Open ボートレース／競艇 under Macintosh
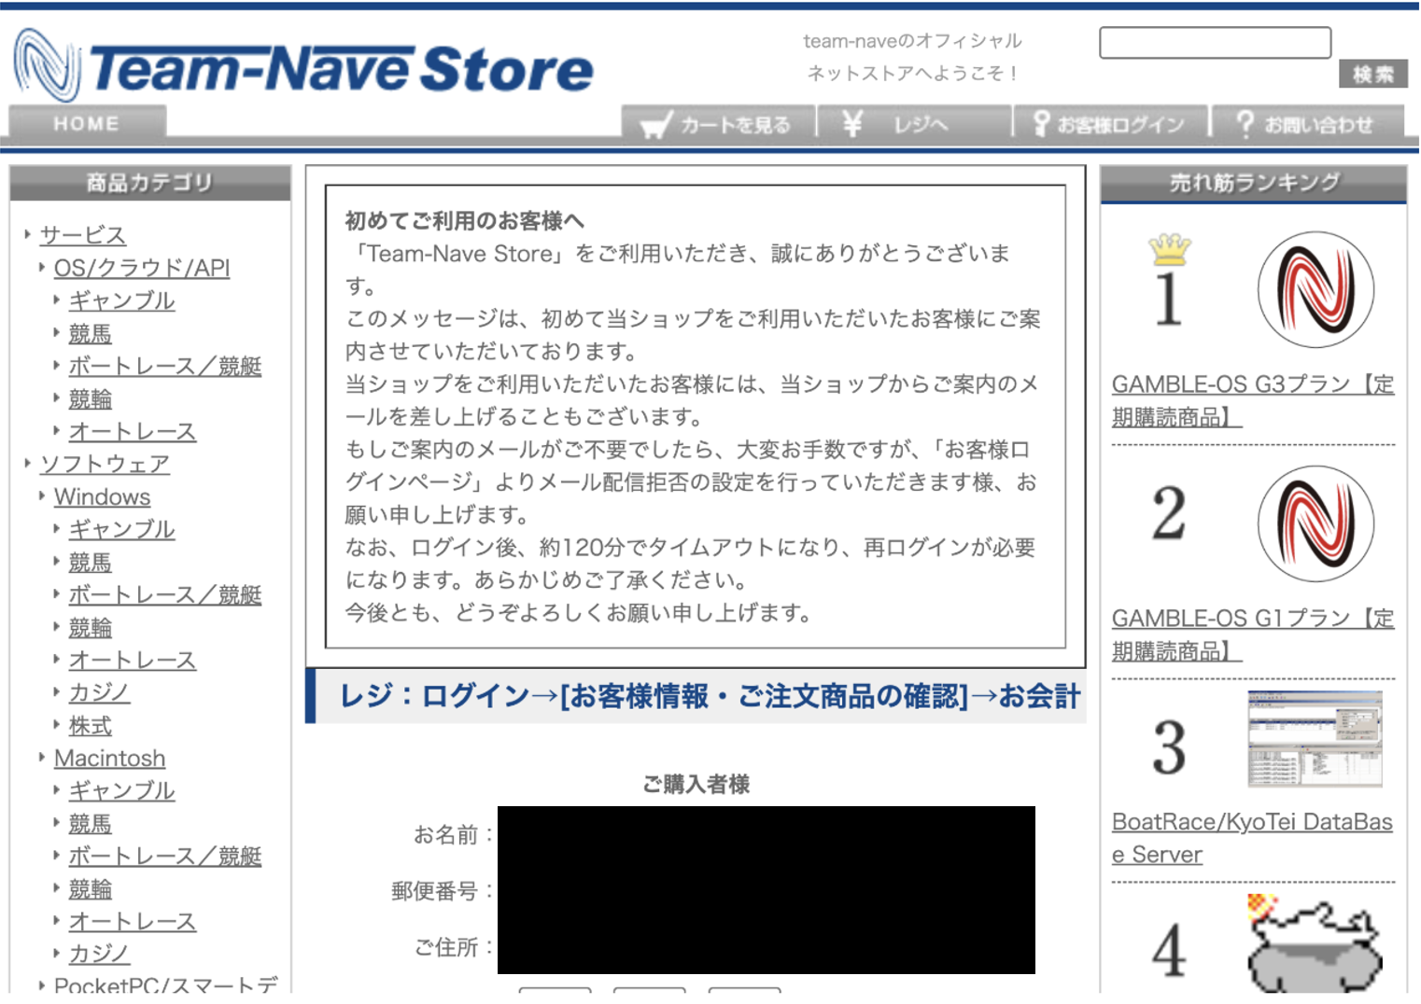Screen dimensions: 1421x1004 coord(164,856)
